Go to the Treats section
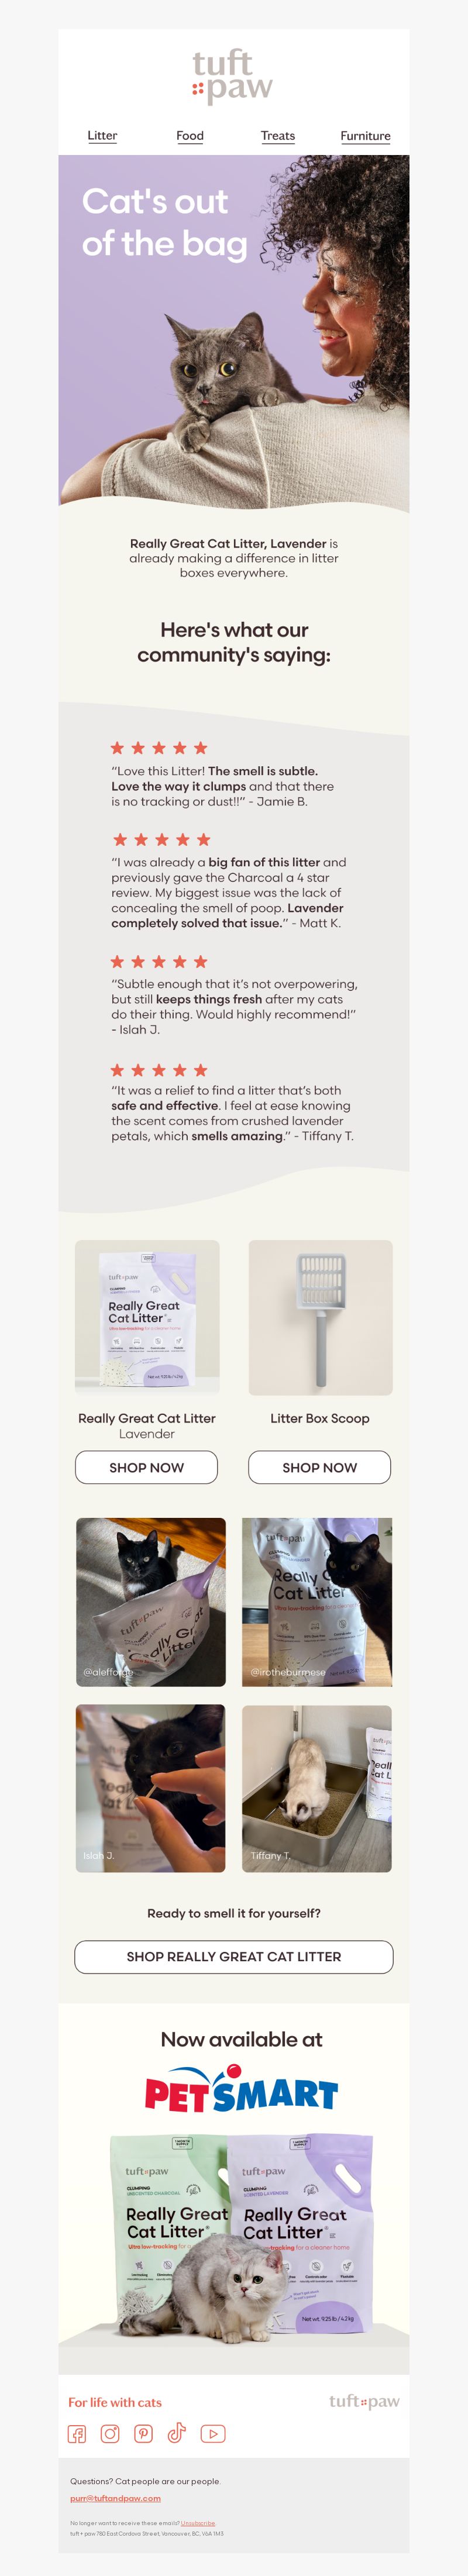 pos(278,136)
